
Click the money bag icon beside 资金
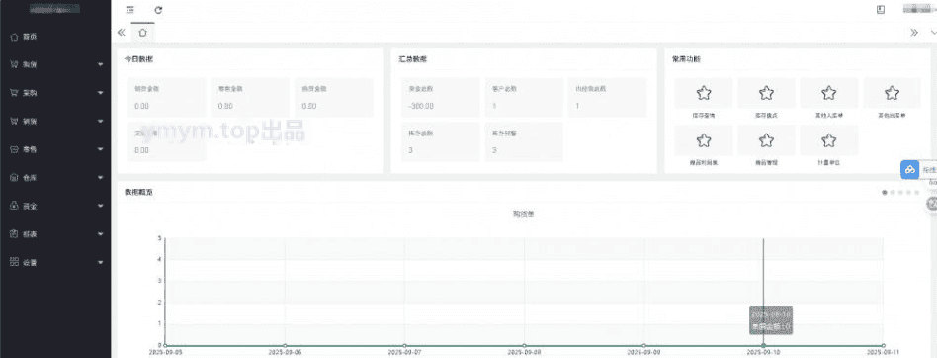(15, 206)
